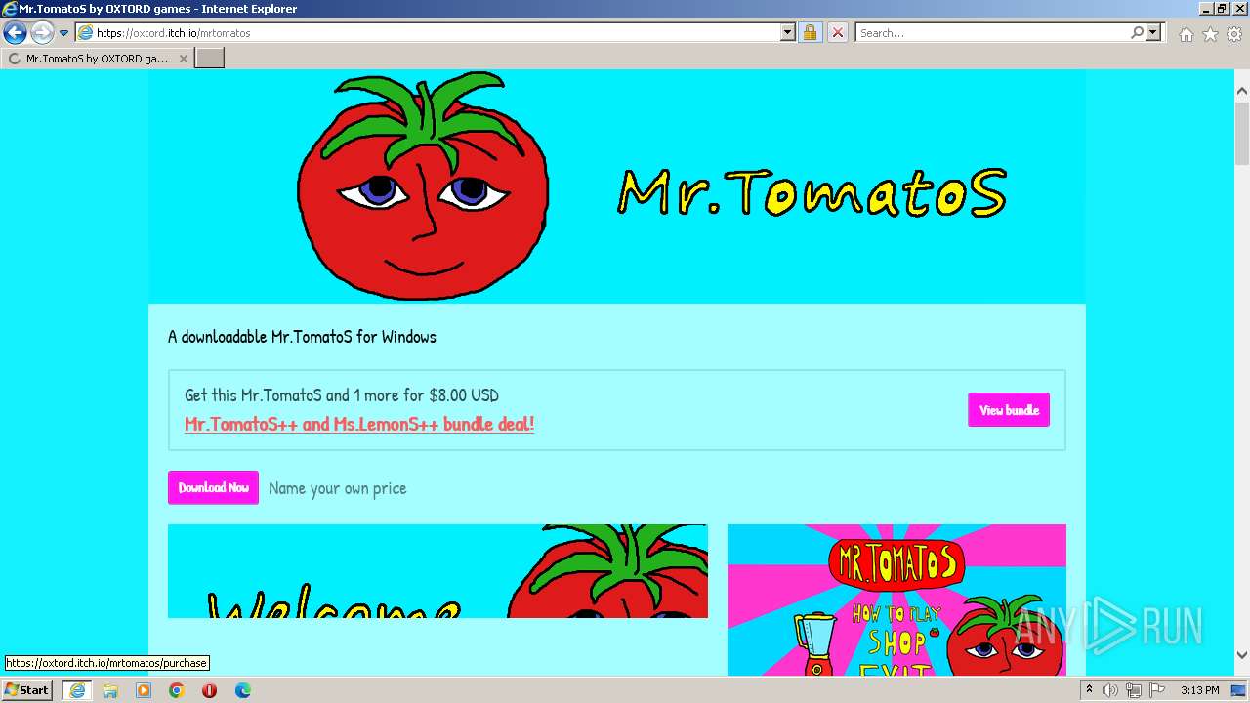Click 'Name your own price' text

tap(337, 488)
